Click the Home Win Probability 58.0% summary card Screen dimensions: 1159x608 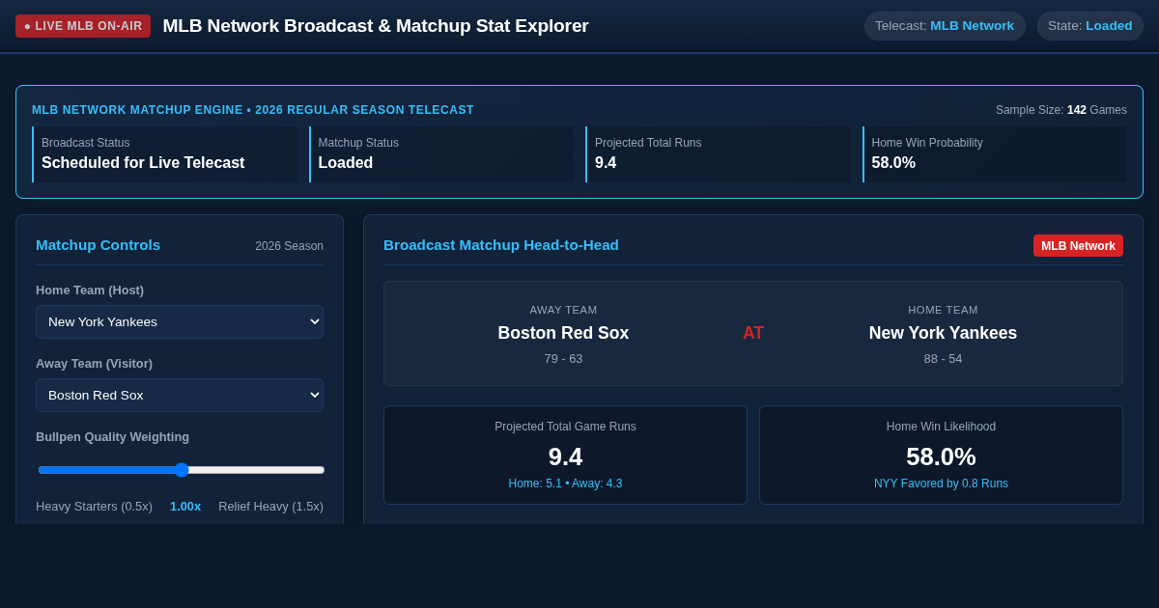[x=995, y=154]
